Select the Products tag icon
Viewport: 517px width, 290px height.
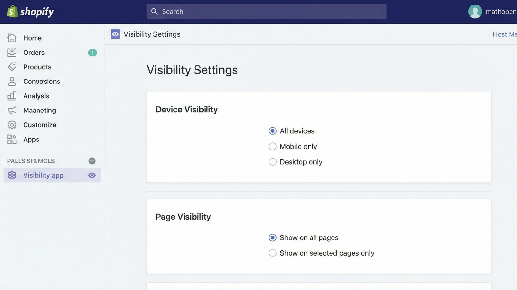coord(12,67)
